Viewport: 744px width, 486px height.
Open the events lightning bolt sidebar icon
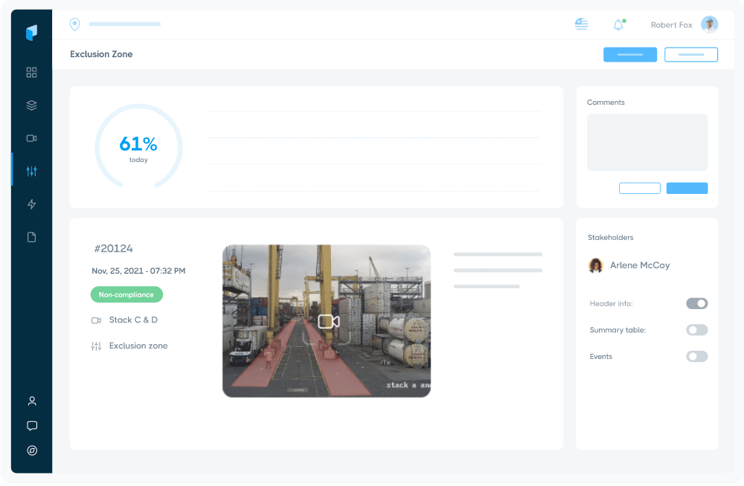pyautogui.click(x=31, y=204)
